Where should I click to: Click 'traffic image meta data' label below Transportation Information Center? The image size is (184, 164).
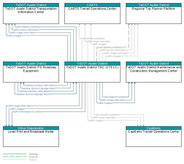point(22,32)
